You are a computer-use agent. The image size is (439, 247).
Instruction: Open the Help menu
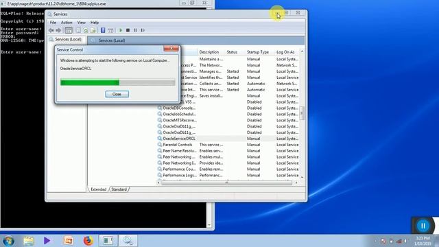95,23
